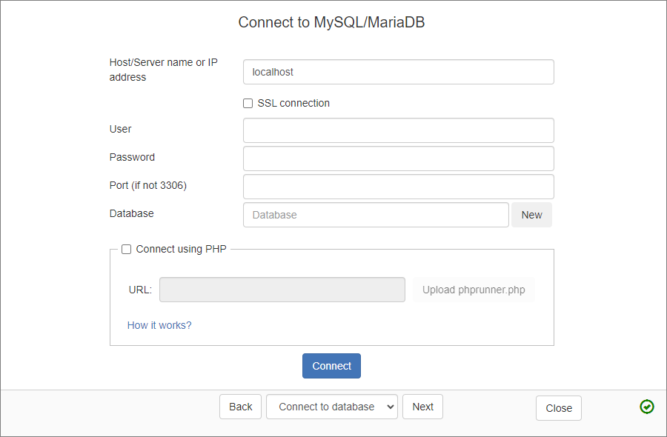This screenshot has height=437, width=667.
Task: Advance with the Next button
Action: pyautogui.click(x=422, y=407)
